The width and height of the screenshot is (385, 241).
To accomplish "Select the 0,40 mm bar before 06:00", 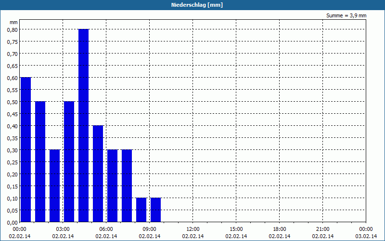I will point(98,174).
